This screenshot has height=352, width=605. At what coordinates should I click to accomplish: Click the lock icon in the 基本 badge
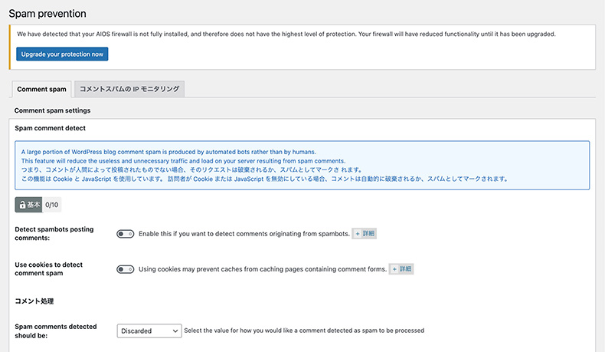click(22, 205)
